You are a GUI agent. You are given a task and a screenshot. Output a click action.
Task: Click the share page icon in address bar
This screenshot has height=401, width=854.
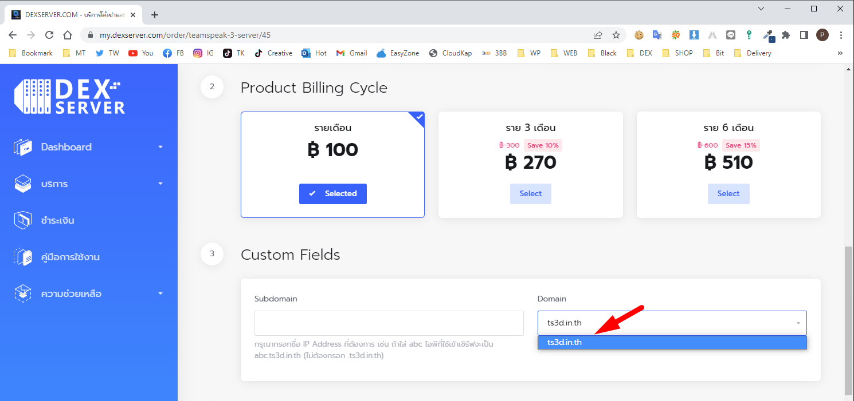click(x=598, y=35)
